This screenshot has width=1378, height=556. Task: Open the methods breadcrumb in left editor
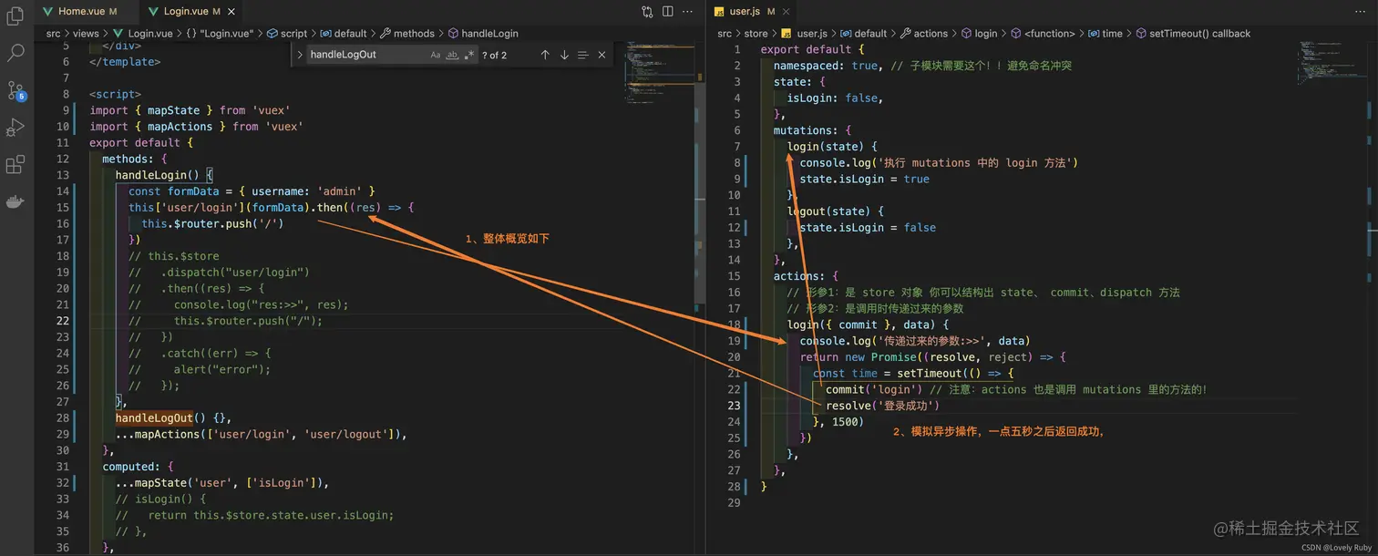[x=407, y=34]
